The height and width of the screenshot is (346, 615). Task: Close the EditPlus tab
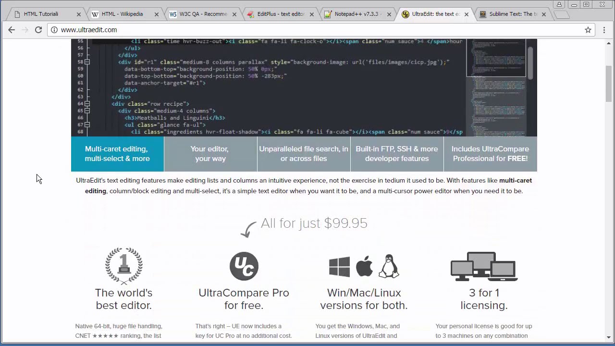click(x=311, y=14)
